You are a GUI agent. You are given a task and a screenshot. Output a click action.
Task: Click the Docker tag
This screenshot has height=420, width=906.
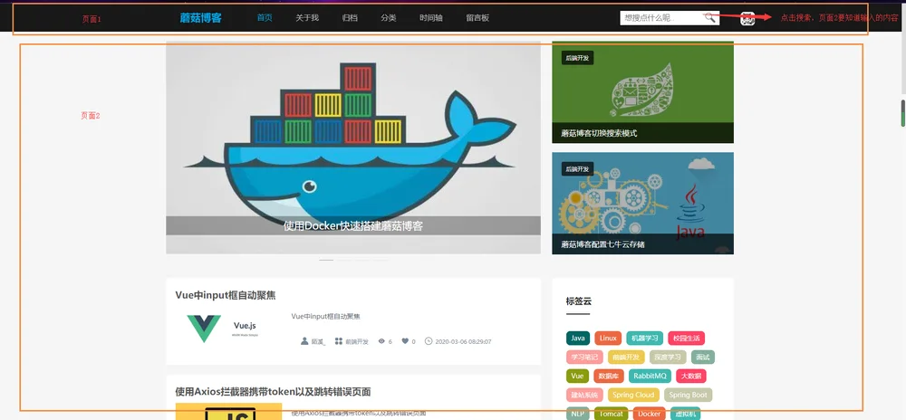point(650,414)
